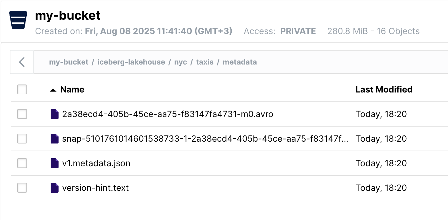This screenshot has width=448, height=220.
Task: Click the sort arrow beside Name
Action: pos(53,90)
